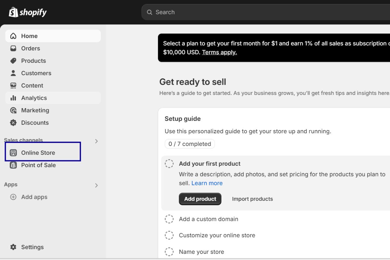Click the Shopify logo
Screen dimensions: 390x260
(28, 12)
